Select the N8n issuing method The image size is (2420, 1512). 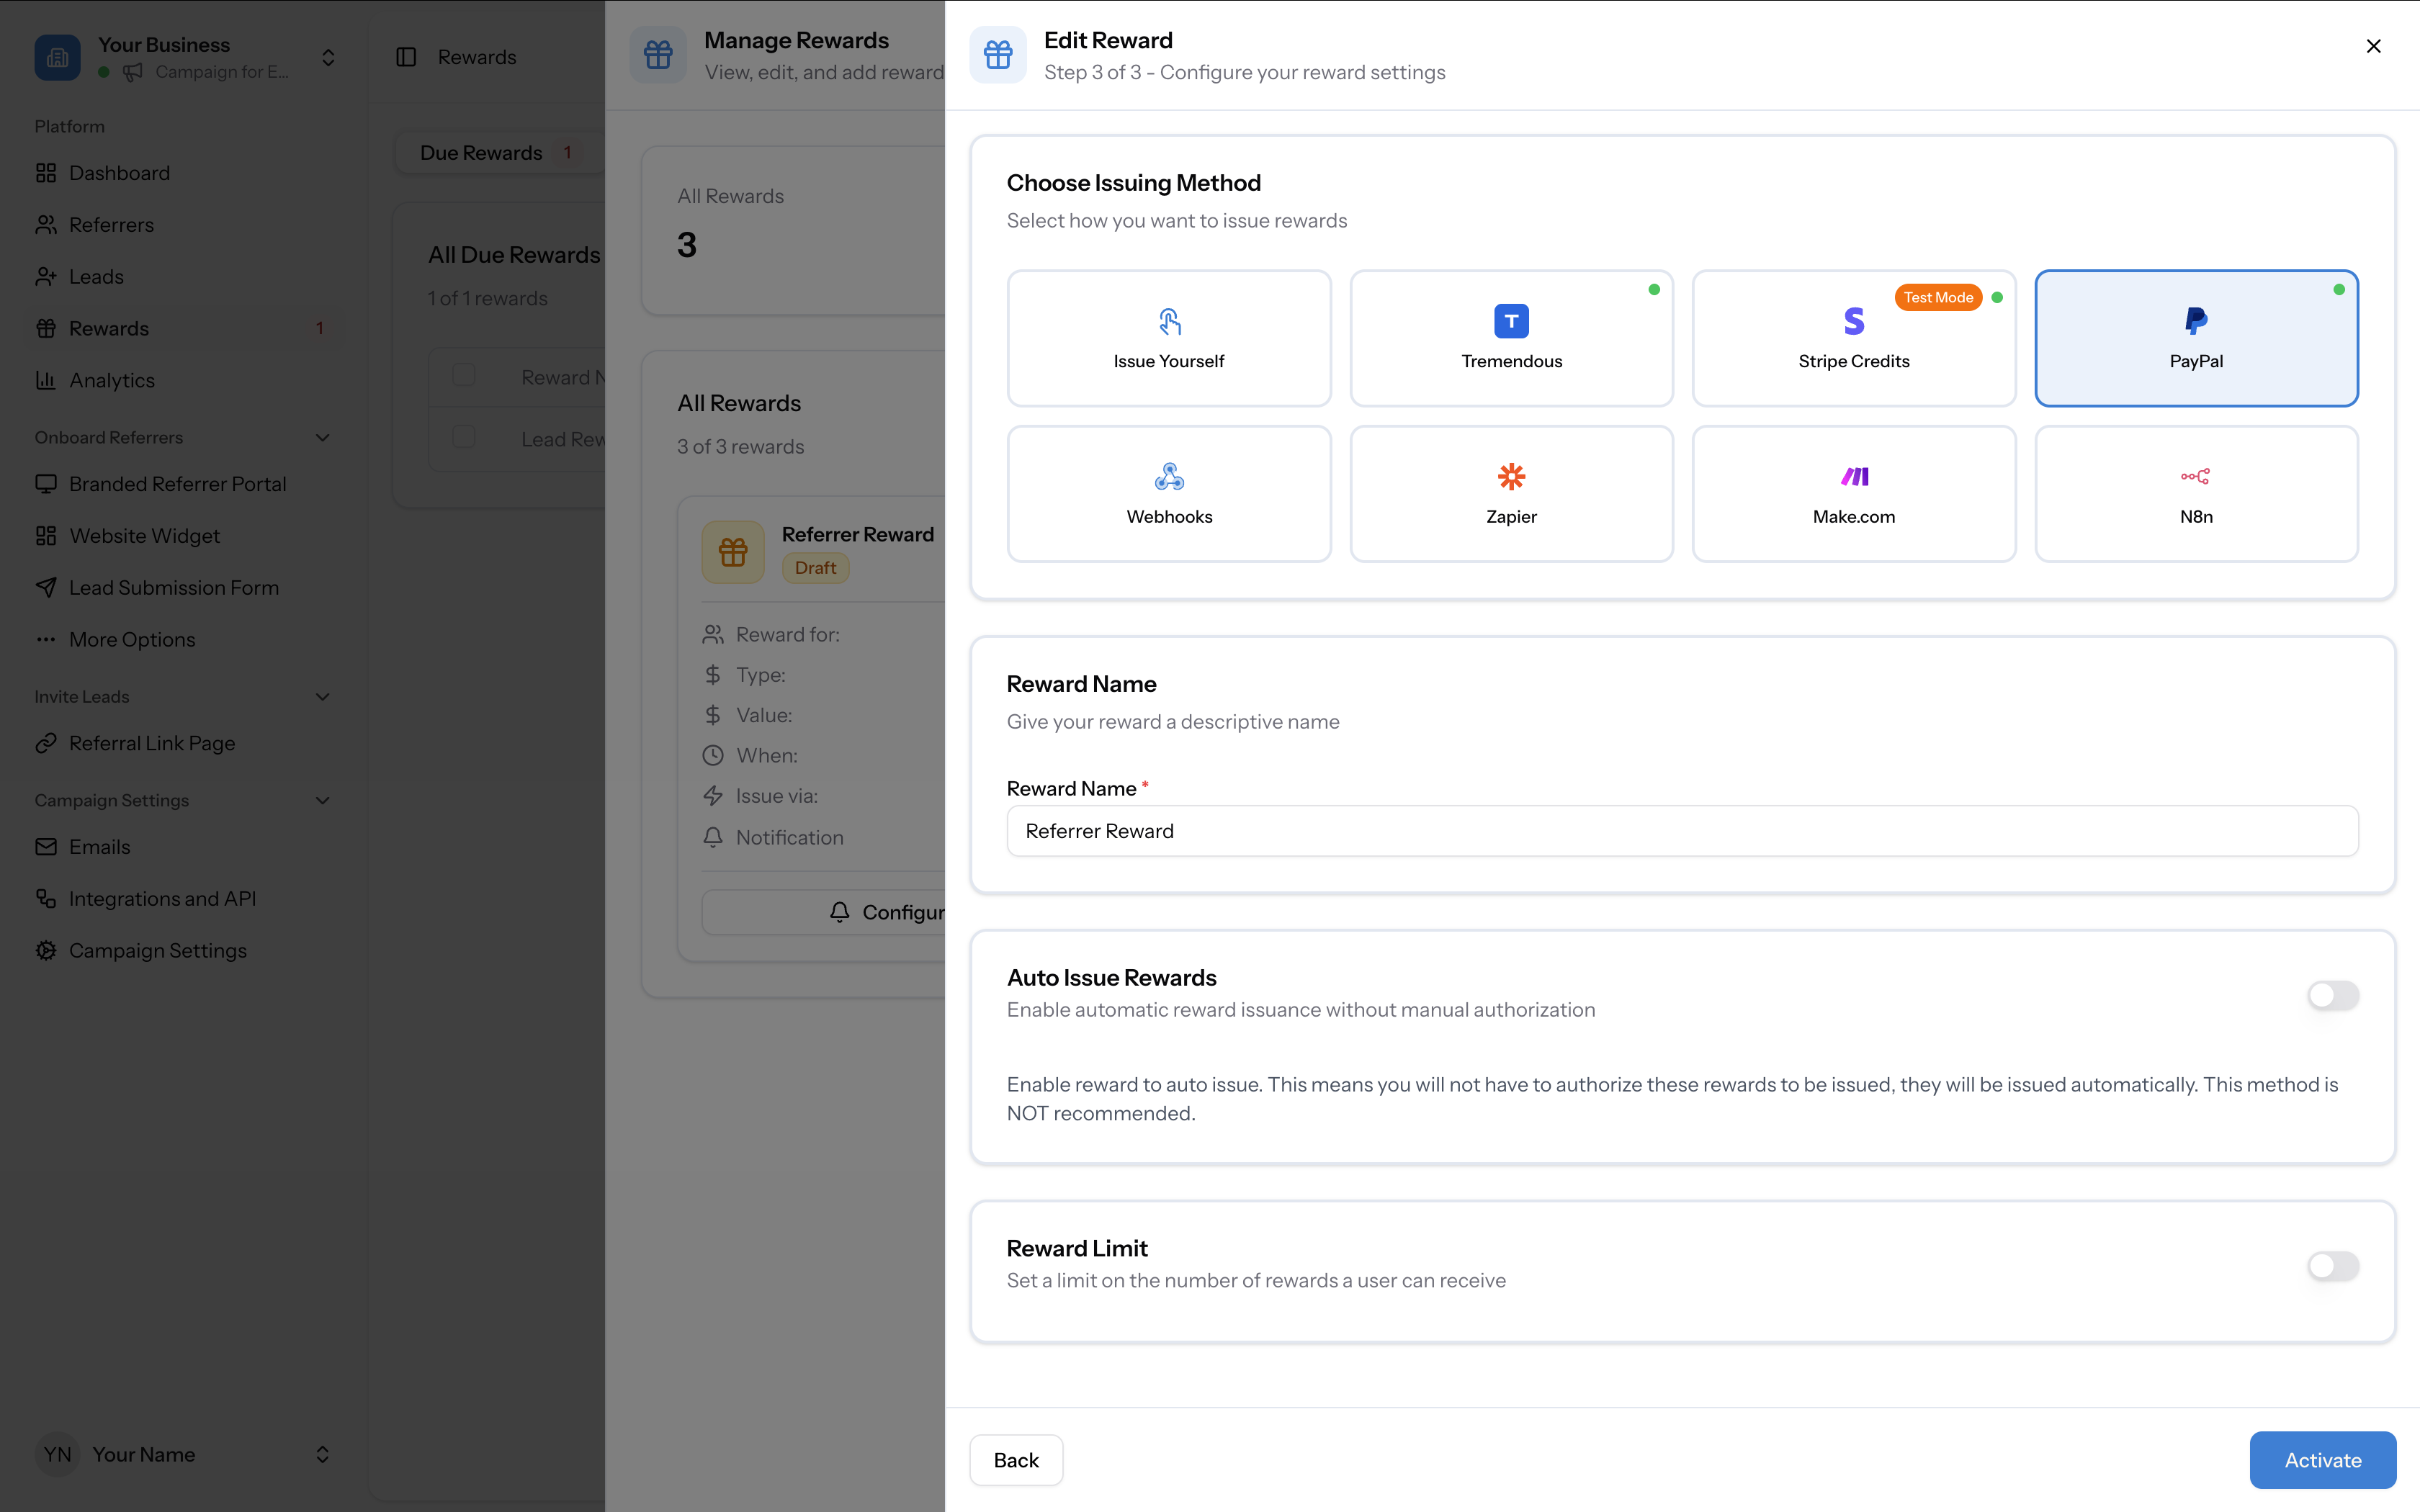click(x=2196, y=493)
